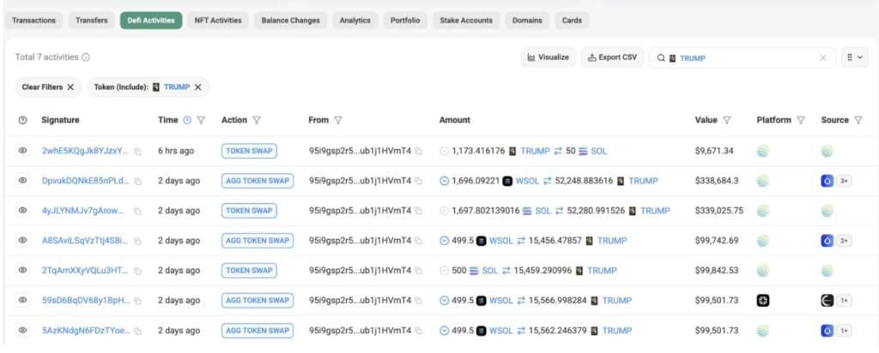Image resolution: width=879 pixels, height=353 pixels.
Task: Click platform icon in the $339,025.75 row
Action: point(762,211)
